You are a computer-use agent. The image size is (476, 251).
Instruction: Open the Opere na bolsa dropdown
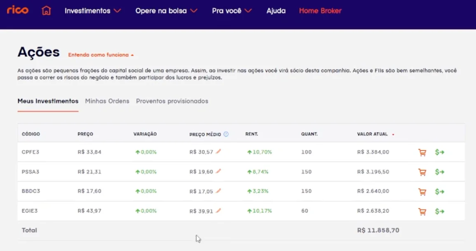click(x=166, y=10)
